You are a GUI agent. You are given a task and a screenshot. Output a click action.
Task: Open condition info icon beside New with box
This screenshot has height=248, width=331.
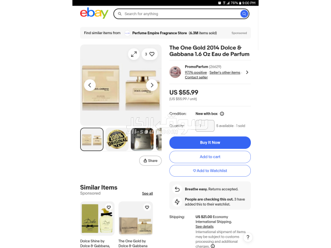coord(222,114)
